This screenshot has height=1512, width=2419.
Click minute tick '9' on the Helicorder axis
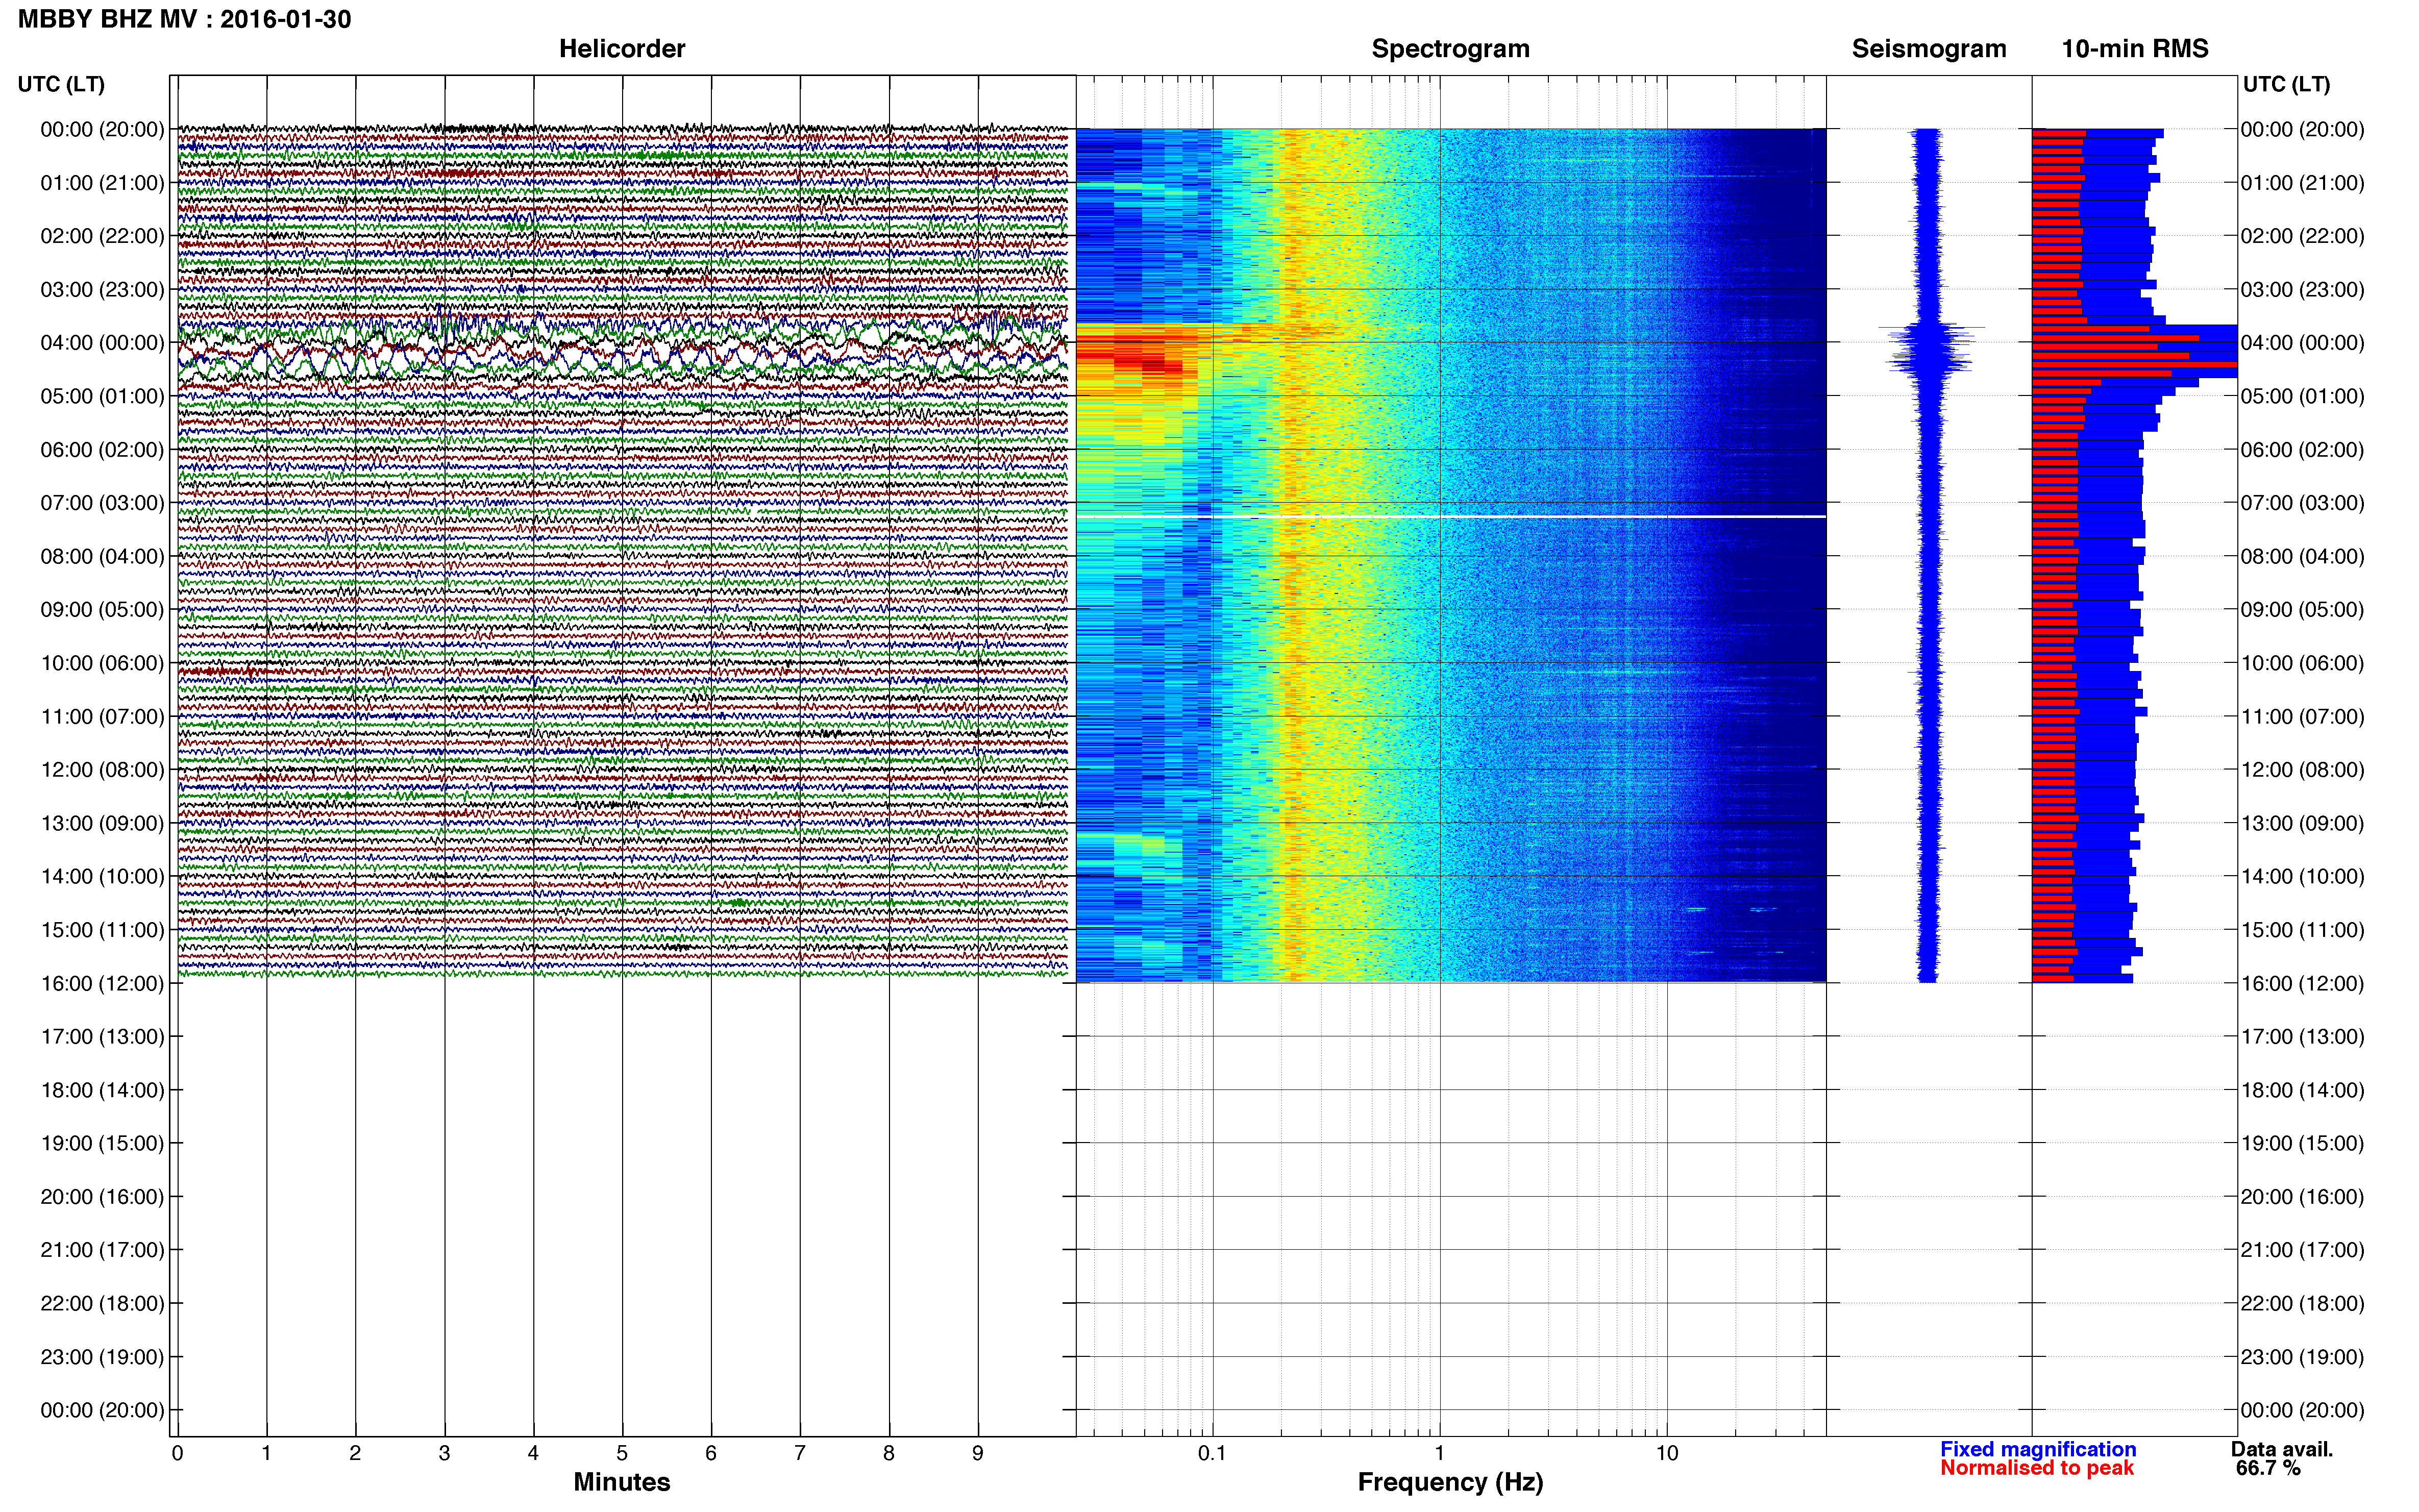point(978,1453)
